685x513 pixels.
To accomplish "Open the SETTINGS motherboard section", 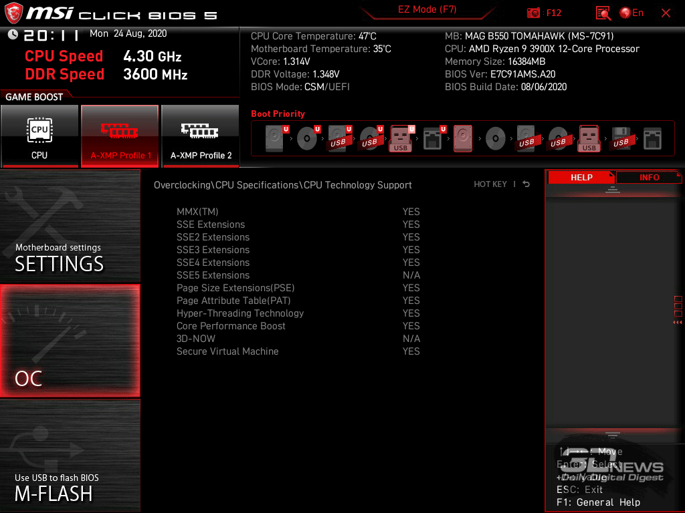I will (x=70, y=226).
